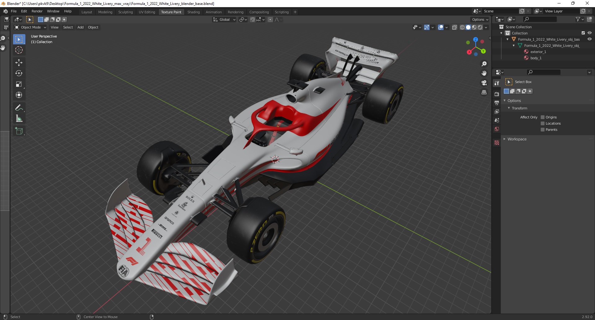Click the Scene name field
Screen dimensions: 595x320
(500, 11)
